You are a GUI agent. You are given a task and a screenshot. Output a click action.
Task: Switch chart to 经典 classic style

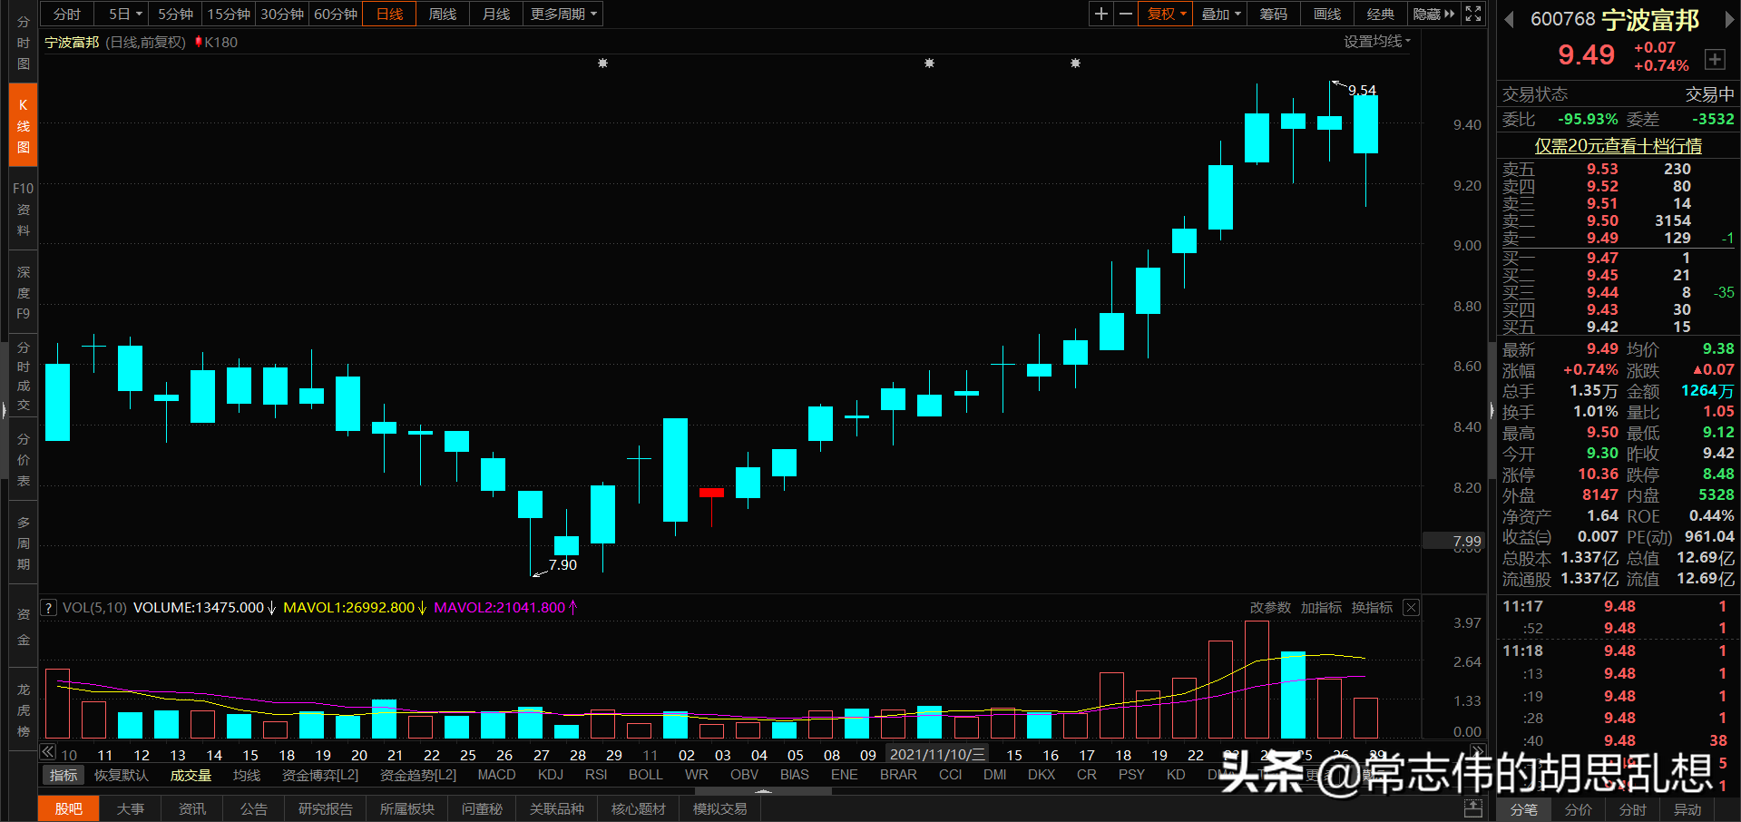point(1380,14)
